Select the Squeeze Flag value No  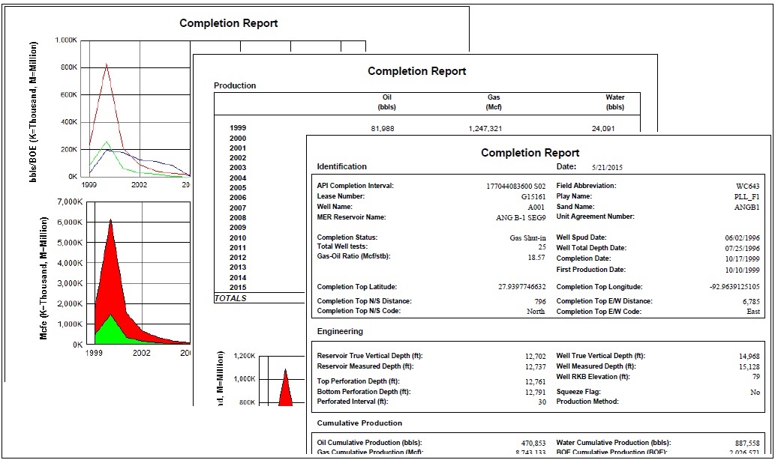(x=755, y=393)
